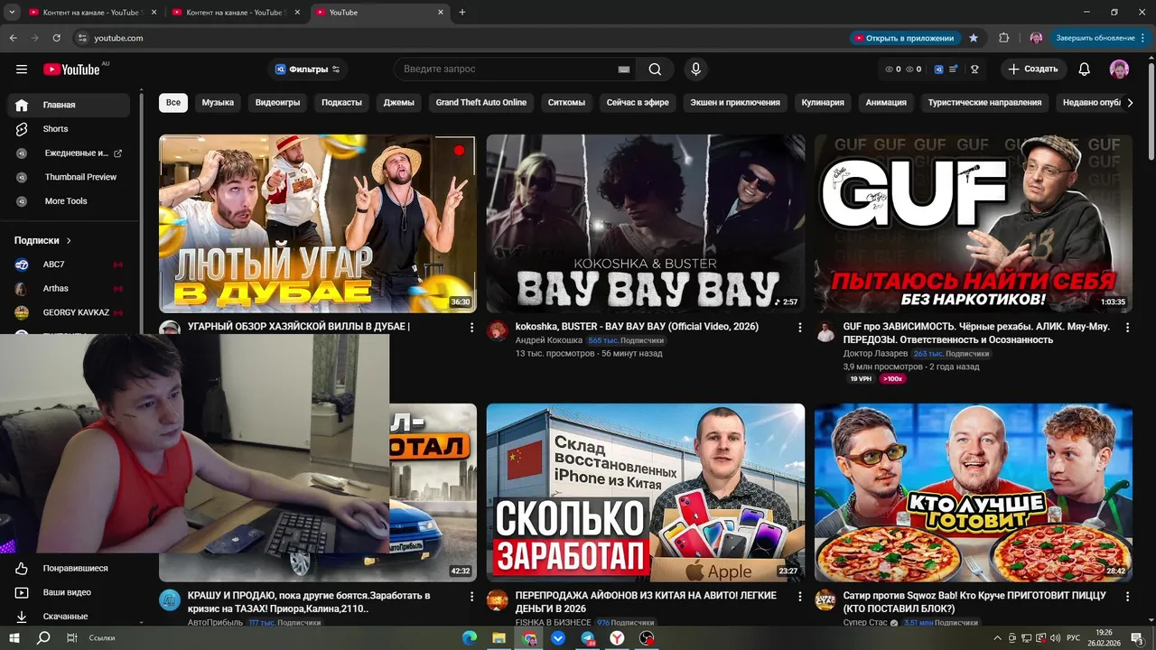The height and width of the screenshot is (650, 1156).
Task: Open the on-screen keyboard icon in search box
Action: click(x=623, y=70)
